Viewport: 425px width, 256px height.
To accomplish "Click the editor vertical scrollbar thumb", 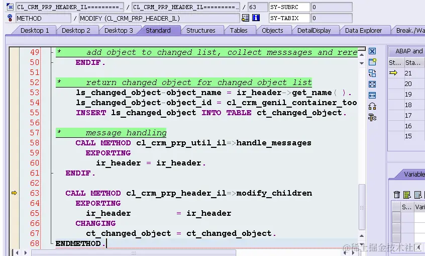I will pos(362,207).
